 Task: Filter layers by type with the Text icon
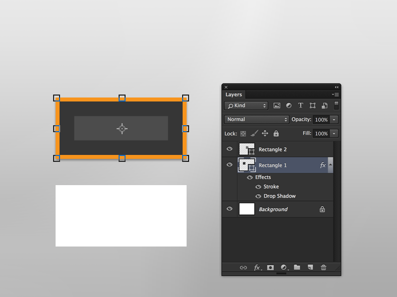tap(300, 105)
